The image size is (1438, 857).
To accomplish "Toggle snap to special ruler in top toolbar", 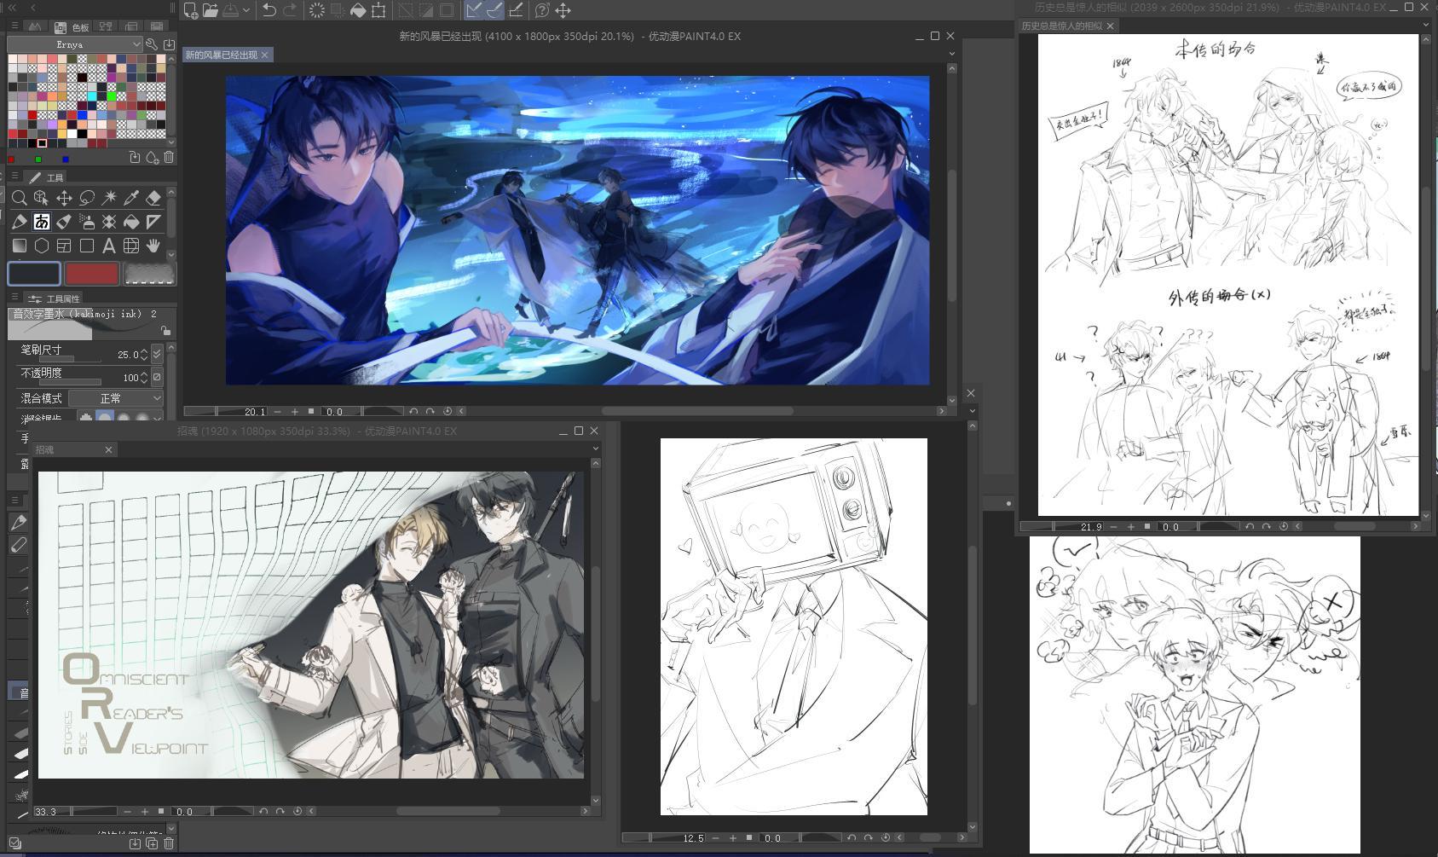I will click(x=494, y=10).
